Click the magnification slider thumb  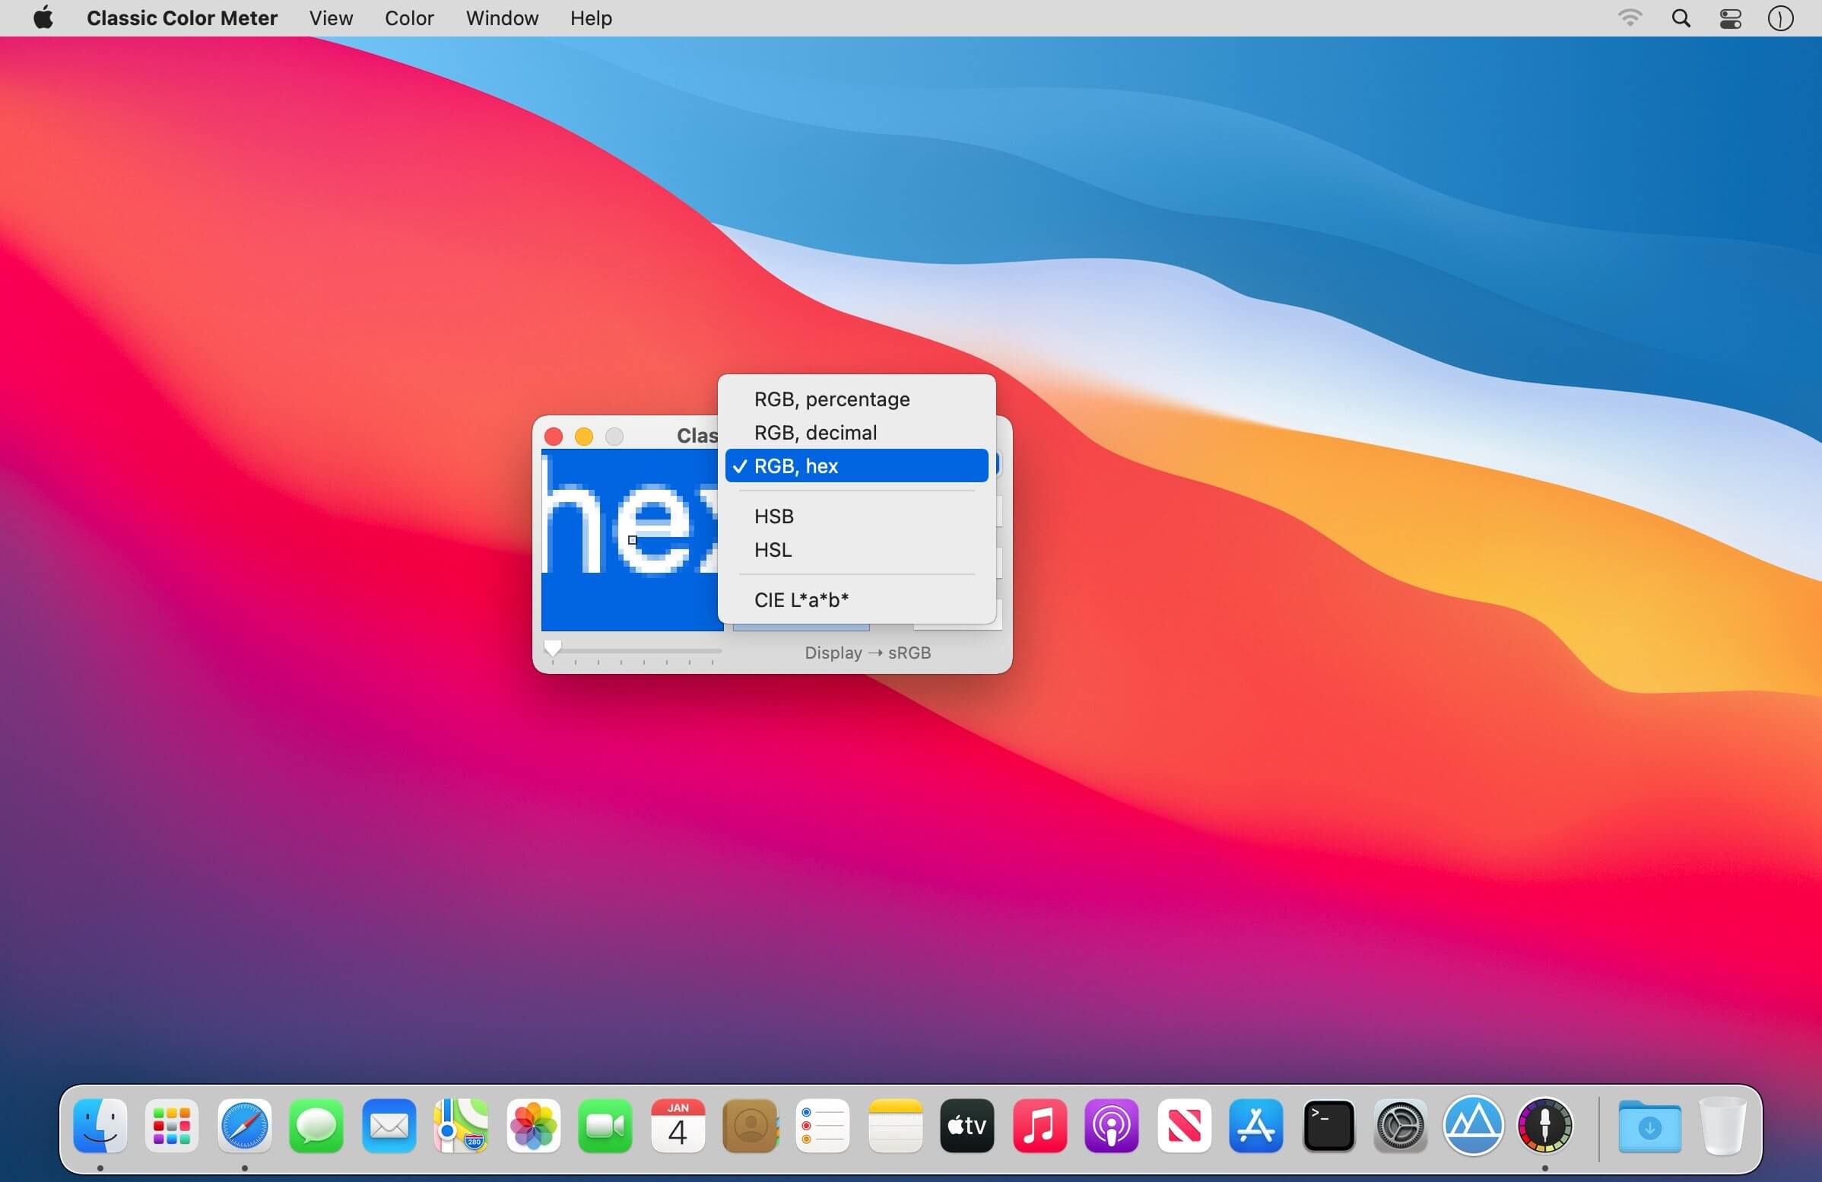click(552, 648)
